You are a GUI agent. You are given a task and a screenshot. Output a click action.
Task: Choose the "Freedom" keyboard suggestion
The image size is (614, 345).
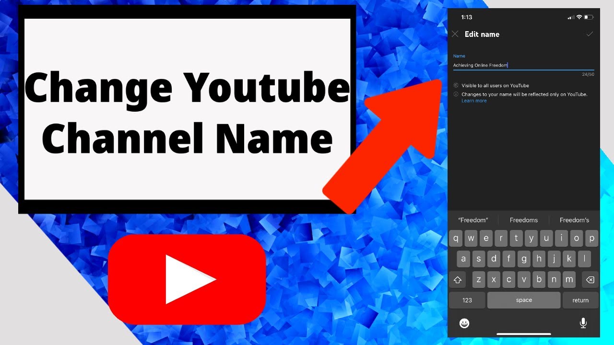473,220
